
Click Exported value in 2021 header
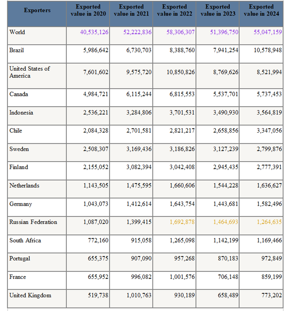(131, 10)
